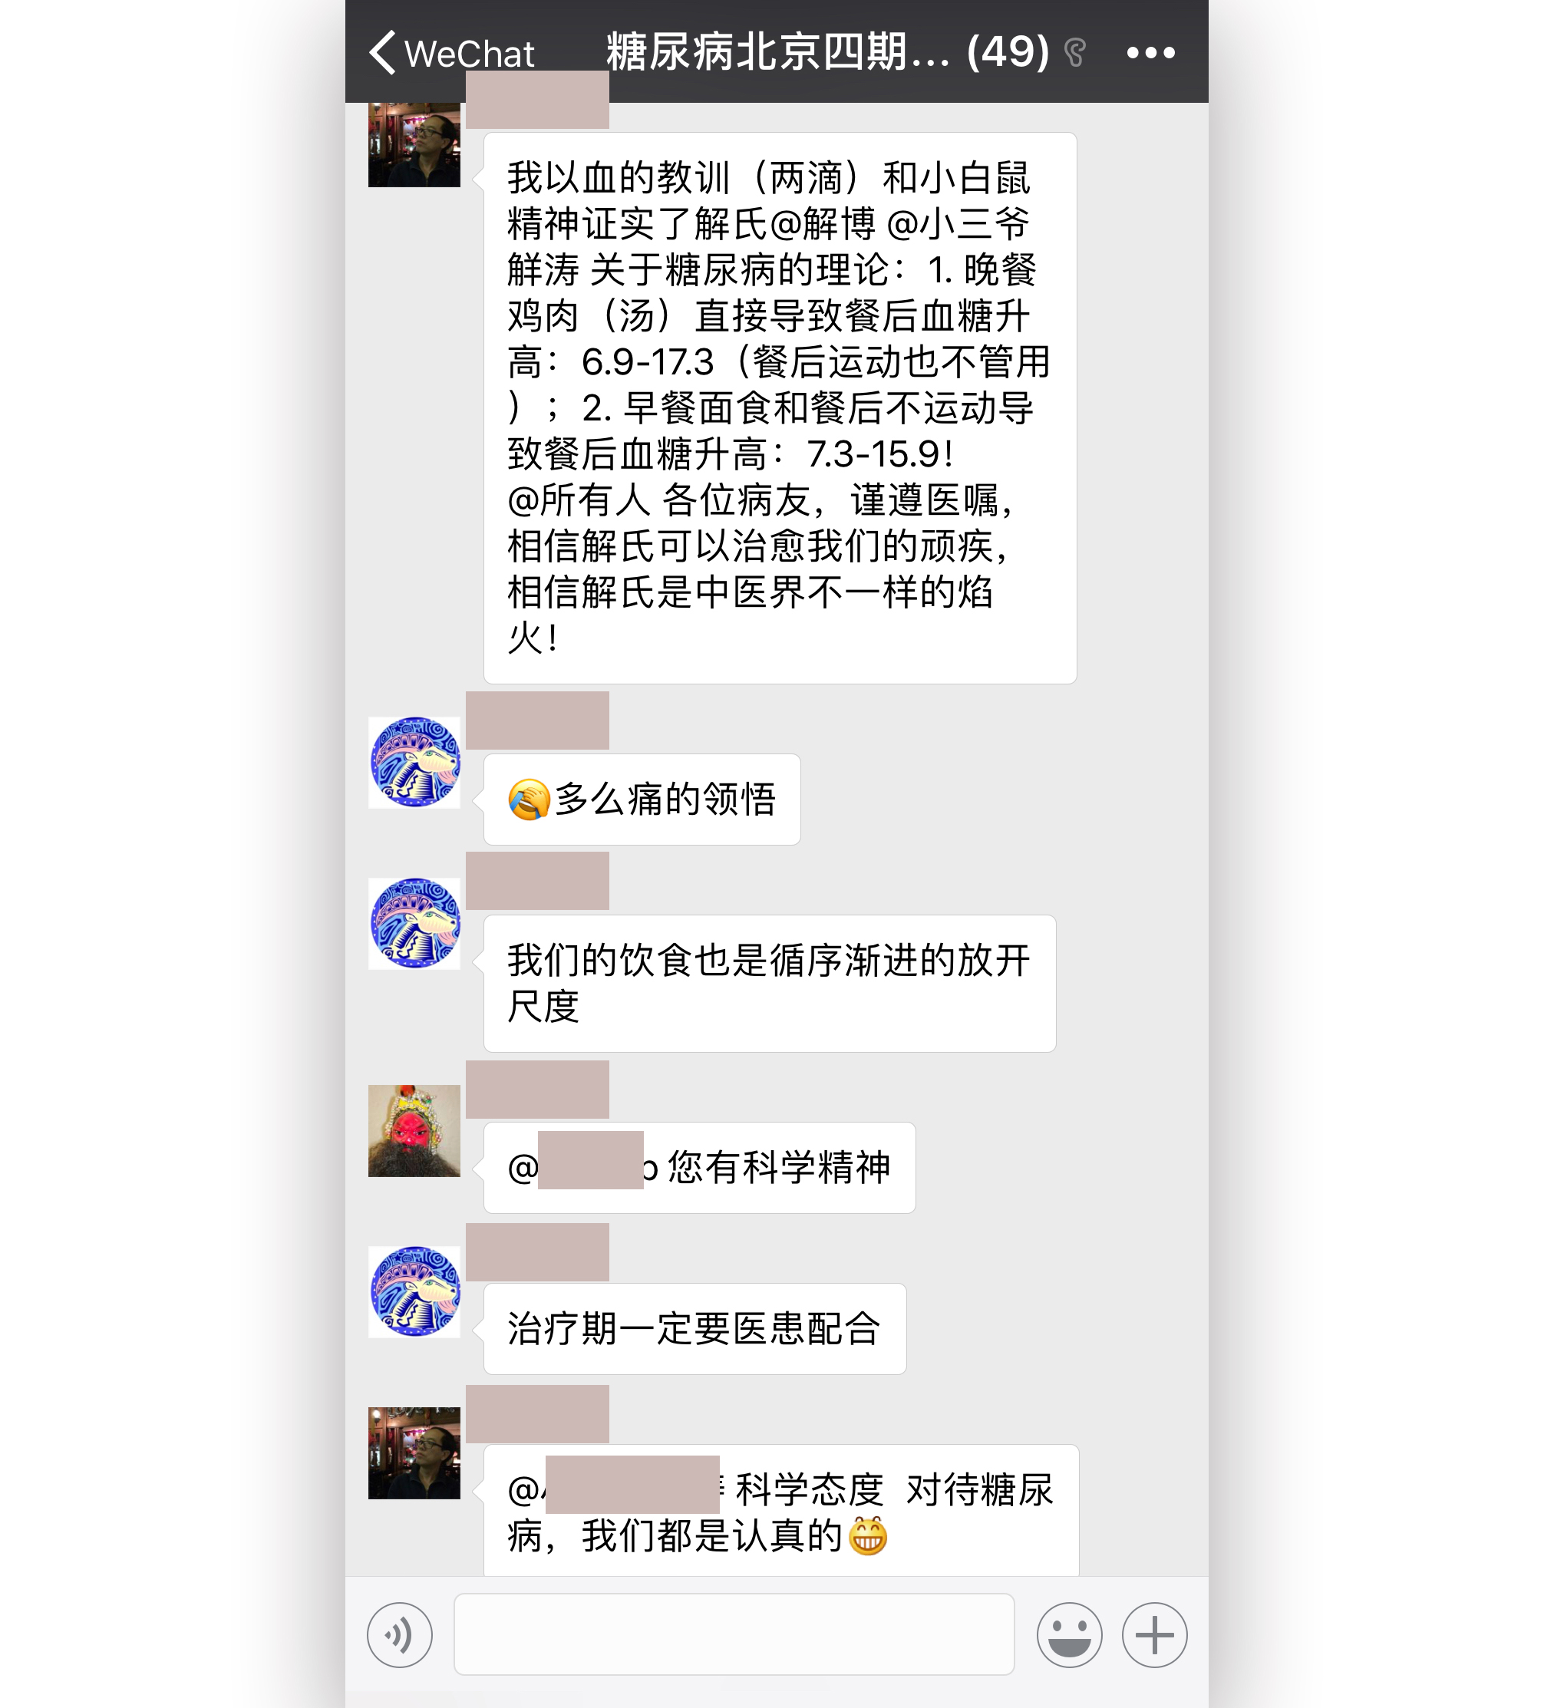Open the first sender's photo avatar

pos(414,144)
